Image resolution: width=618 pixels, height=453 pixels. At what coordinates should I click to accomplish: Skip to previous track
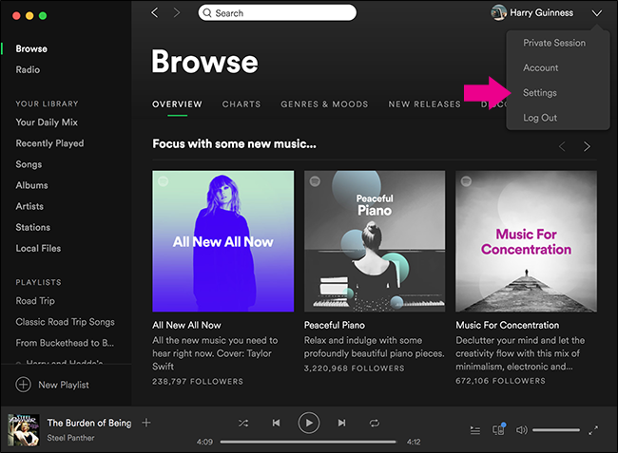276,424
